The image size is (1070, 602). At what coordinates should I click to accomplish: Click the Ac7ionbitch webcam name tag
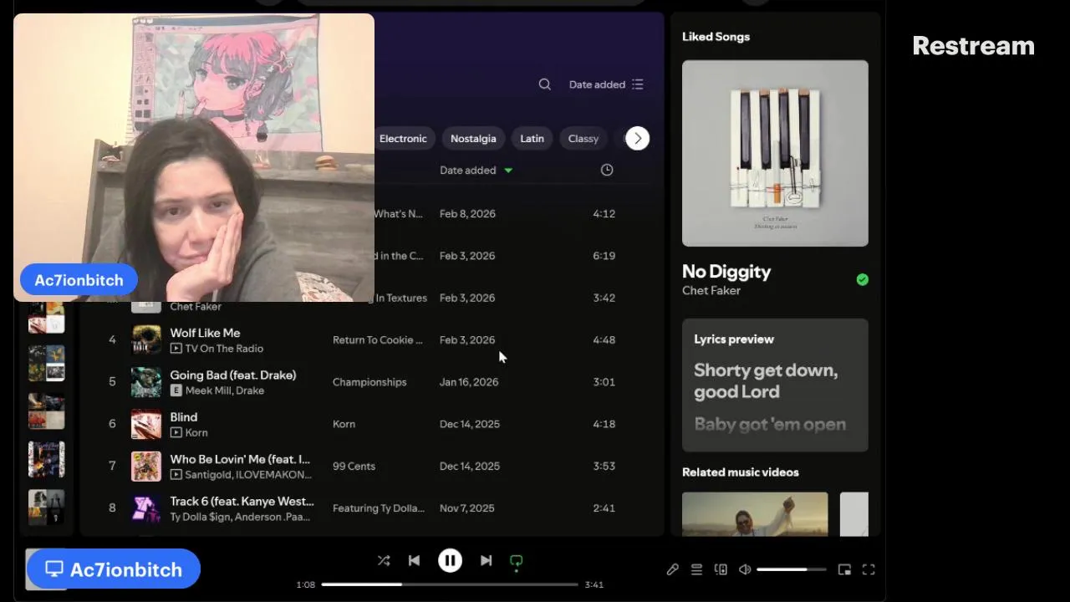point(79,280)
